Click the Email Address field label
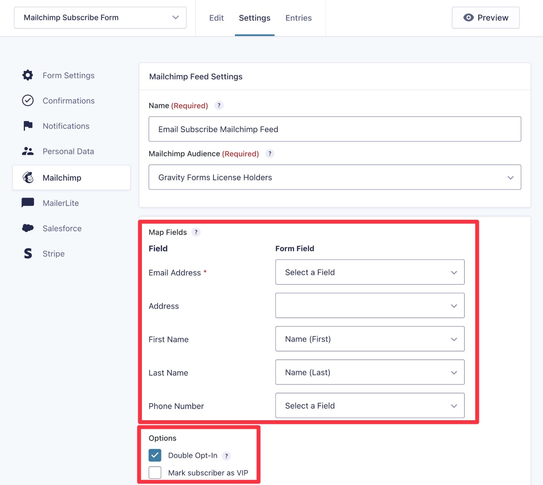543x485 pixels. coord(174,273)
